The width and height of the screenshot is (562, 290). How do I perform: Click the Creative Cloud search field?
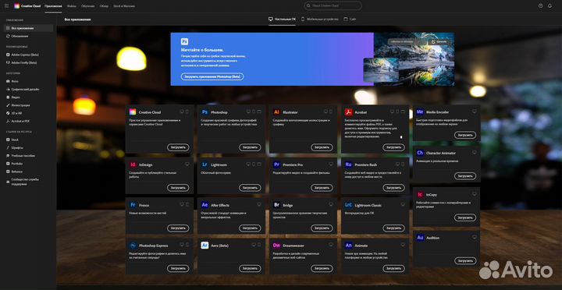click(x=333, y=5)
